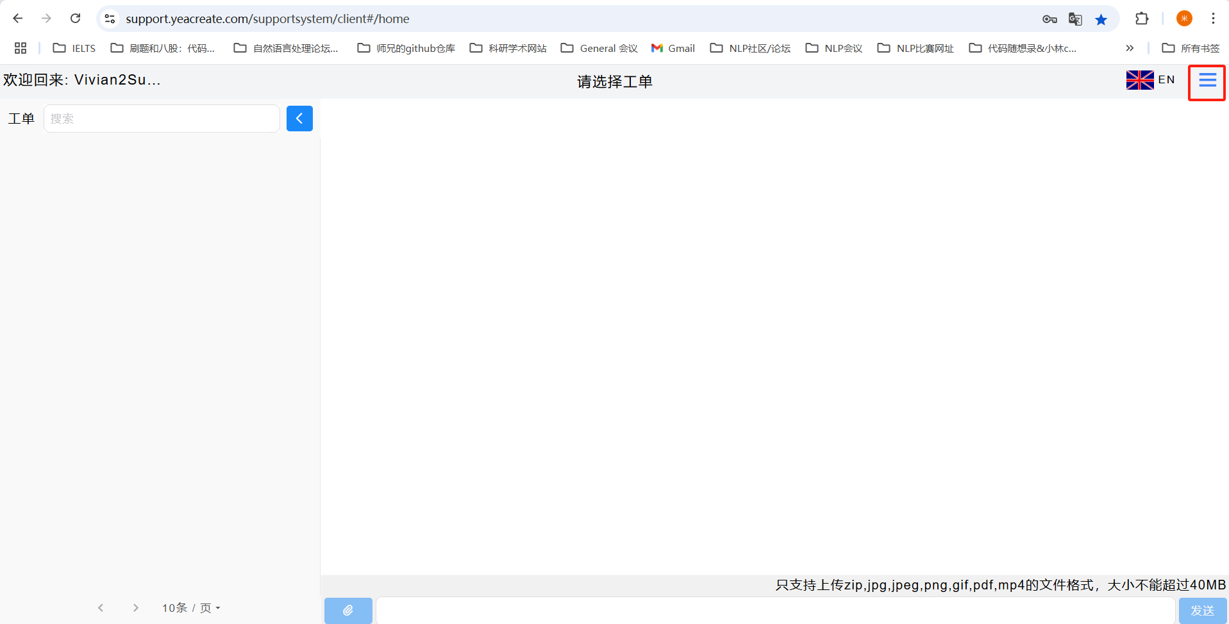Focus the ticket search field
This screenshot has height=624, width=1229.
pos(162,119)
